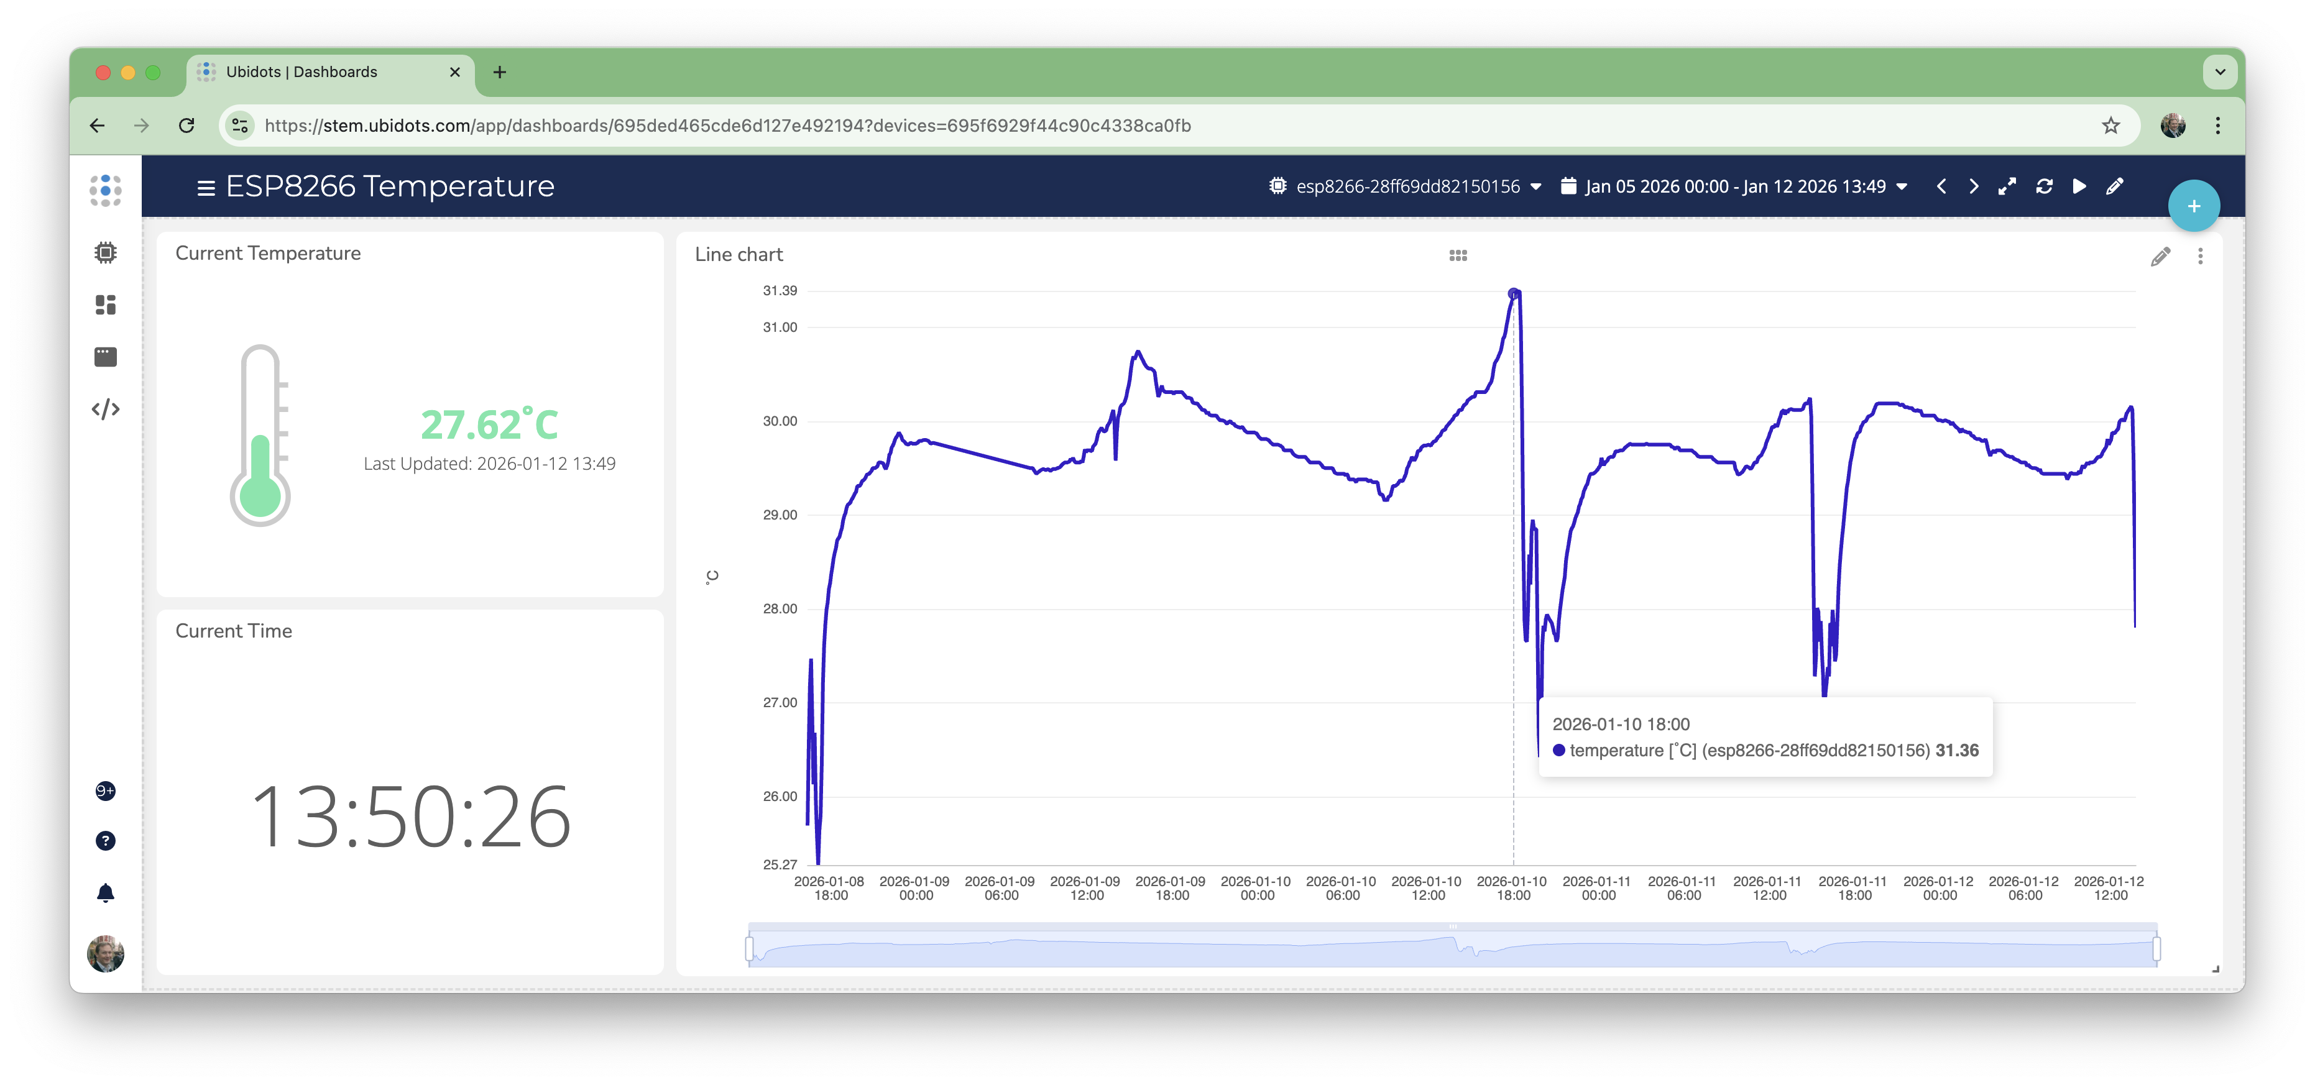Screen dimensions: 2315x1085
Task: Expand the dashboard to fullscreen
Action: click(x=2007, y=186)
